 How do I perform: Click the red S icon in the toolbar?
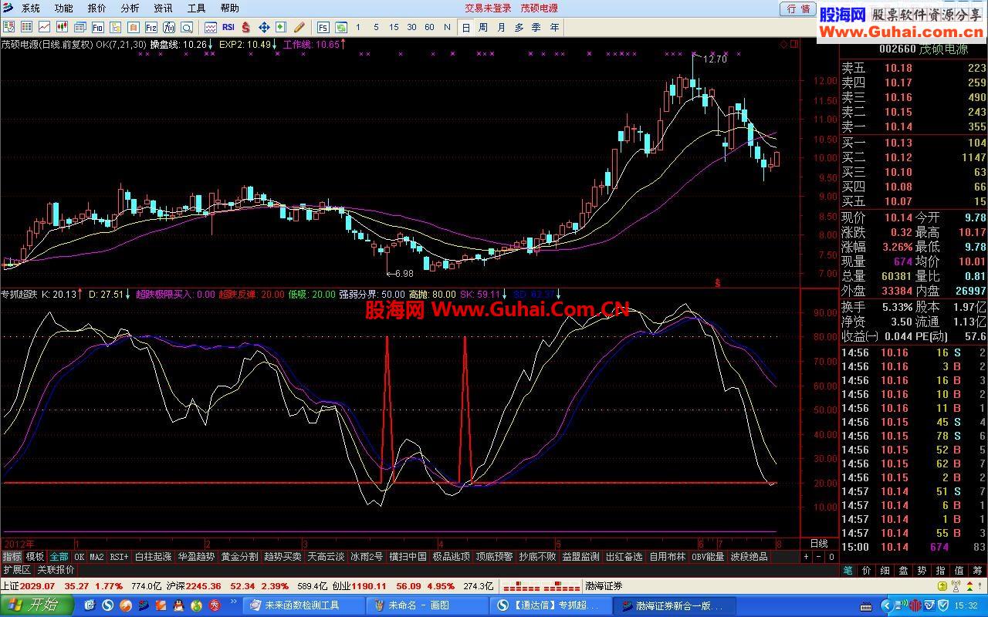pyautogui.click(x=245, y=27)
